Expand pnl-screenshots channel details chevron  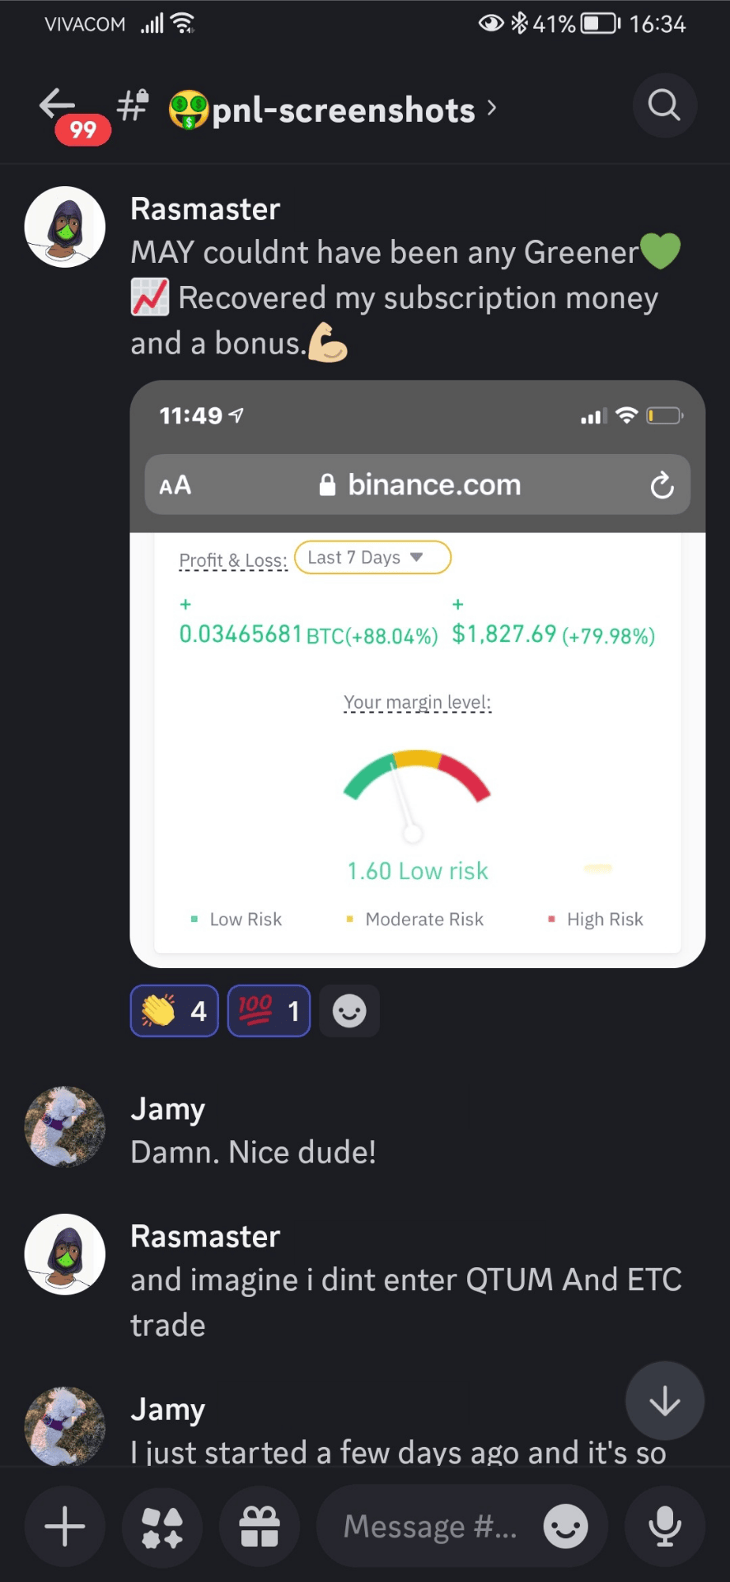[x=492, y=108]
